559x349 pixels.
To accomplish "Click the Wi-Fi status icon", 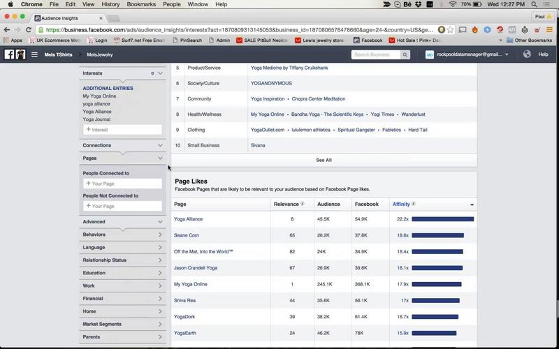I will tap(453, 4).
